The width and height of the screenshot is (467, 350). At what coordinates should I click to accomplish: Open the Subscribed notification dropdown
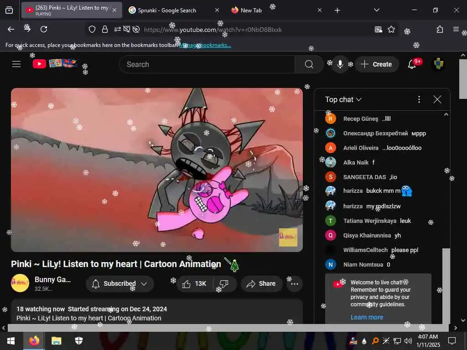coord(120,283)
